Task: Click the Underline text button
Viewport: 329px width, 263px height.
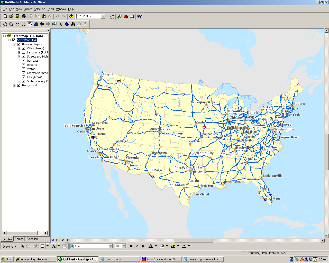Action: click(x=143, y=246)
